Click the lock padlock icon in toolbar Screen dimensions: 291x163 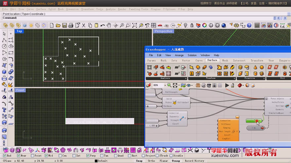point(192,25)
